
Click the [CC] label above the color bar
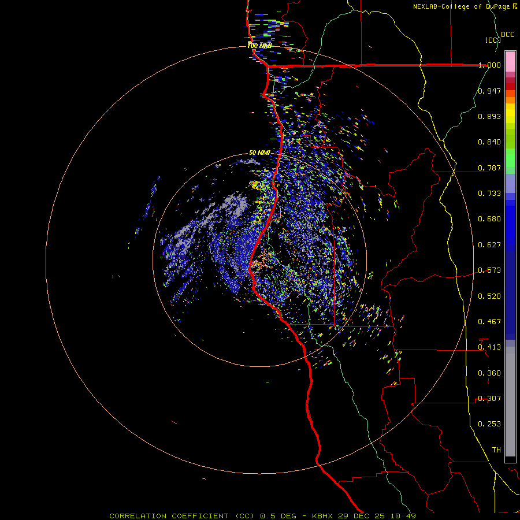(493, 40)
